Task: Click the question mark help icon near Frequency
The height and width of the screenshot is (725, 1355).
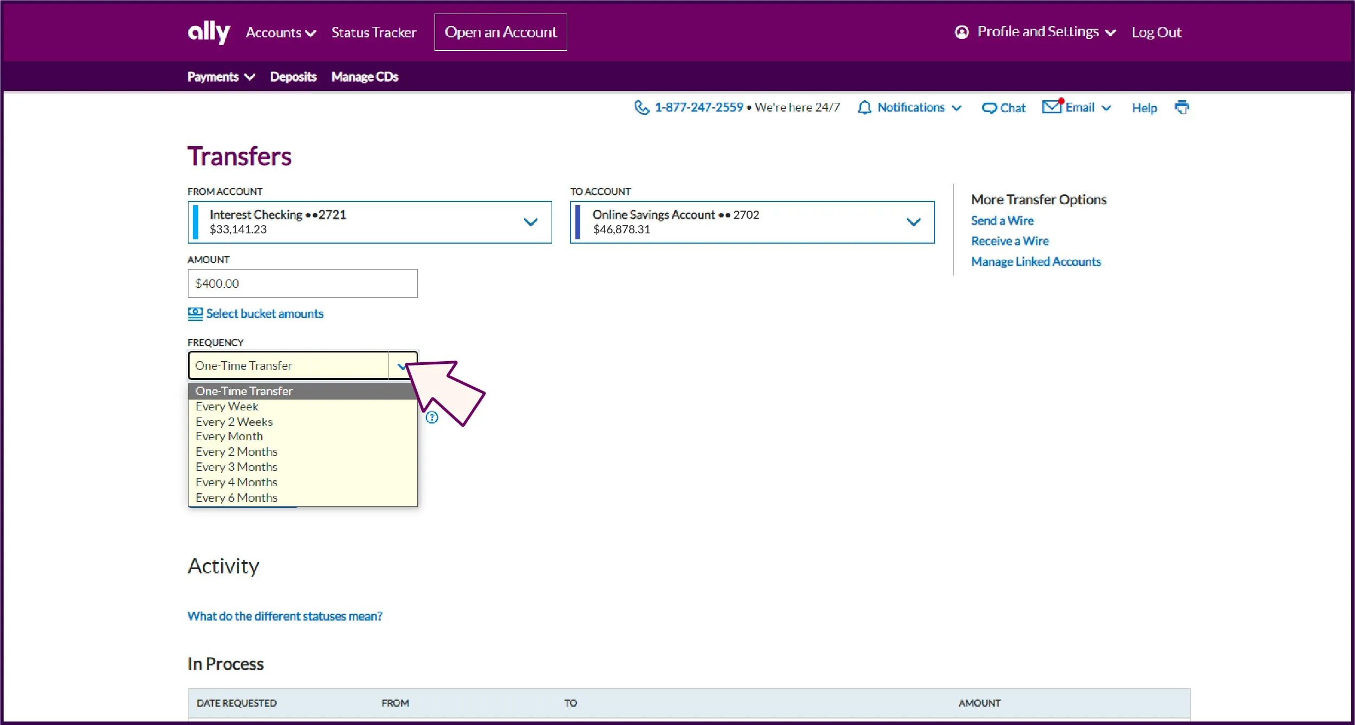Action: (x=432, y=417)
